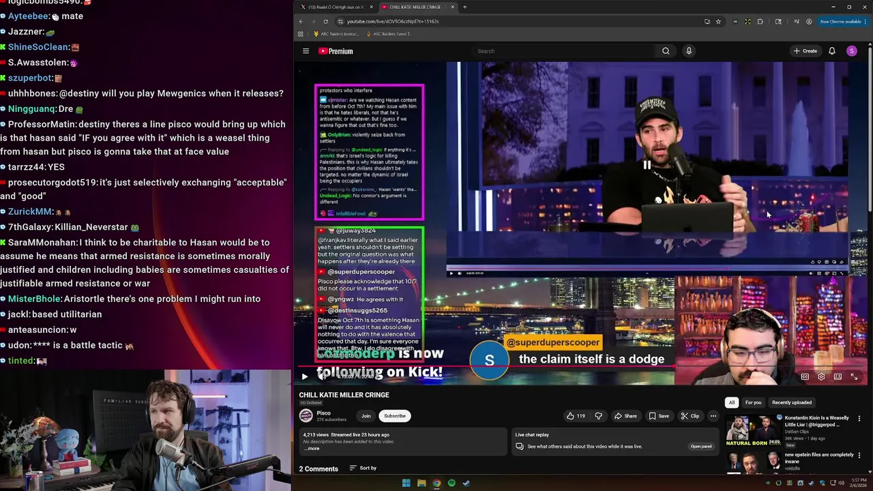
Task: Open the YouTube guide hamburger menu
Action: coord(306,51)
